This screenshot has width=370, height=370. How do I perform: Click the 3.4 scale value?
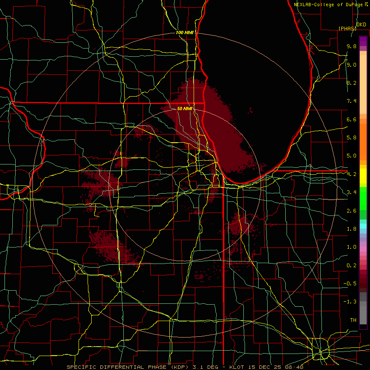pyautogui.click(x=351, y=192)
